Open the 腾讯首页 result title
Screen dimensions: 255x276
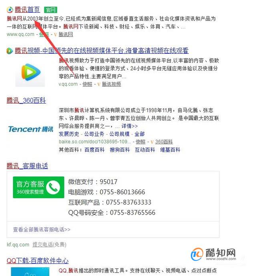27,10
